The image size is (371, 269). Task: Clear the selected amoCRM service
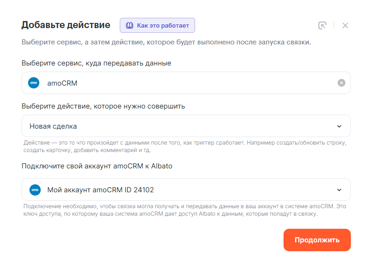342,83
